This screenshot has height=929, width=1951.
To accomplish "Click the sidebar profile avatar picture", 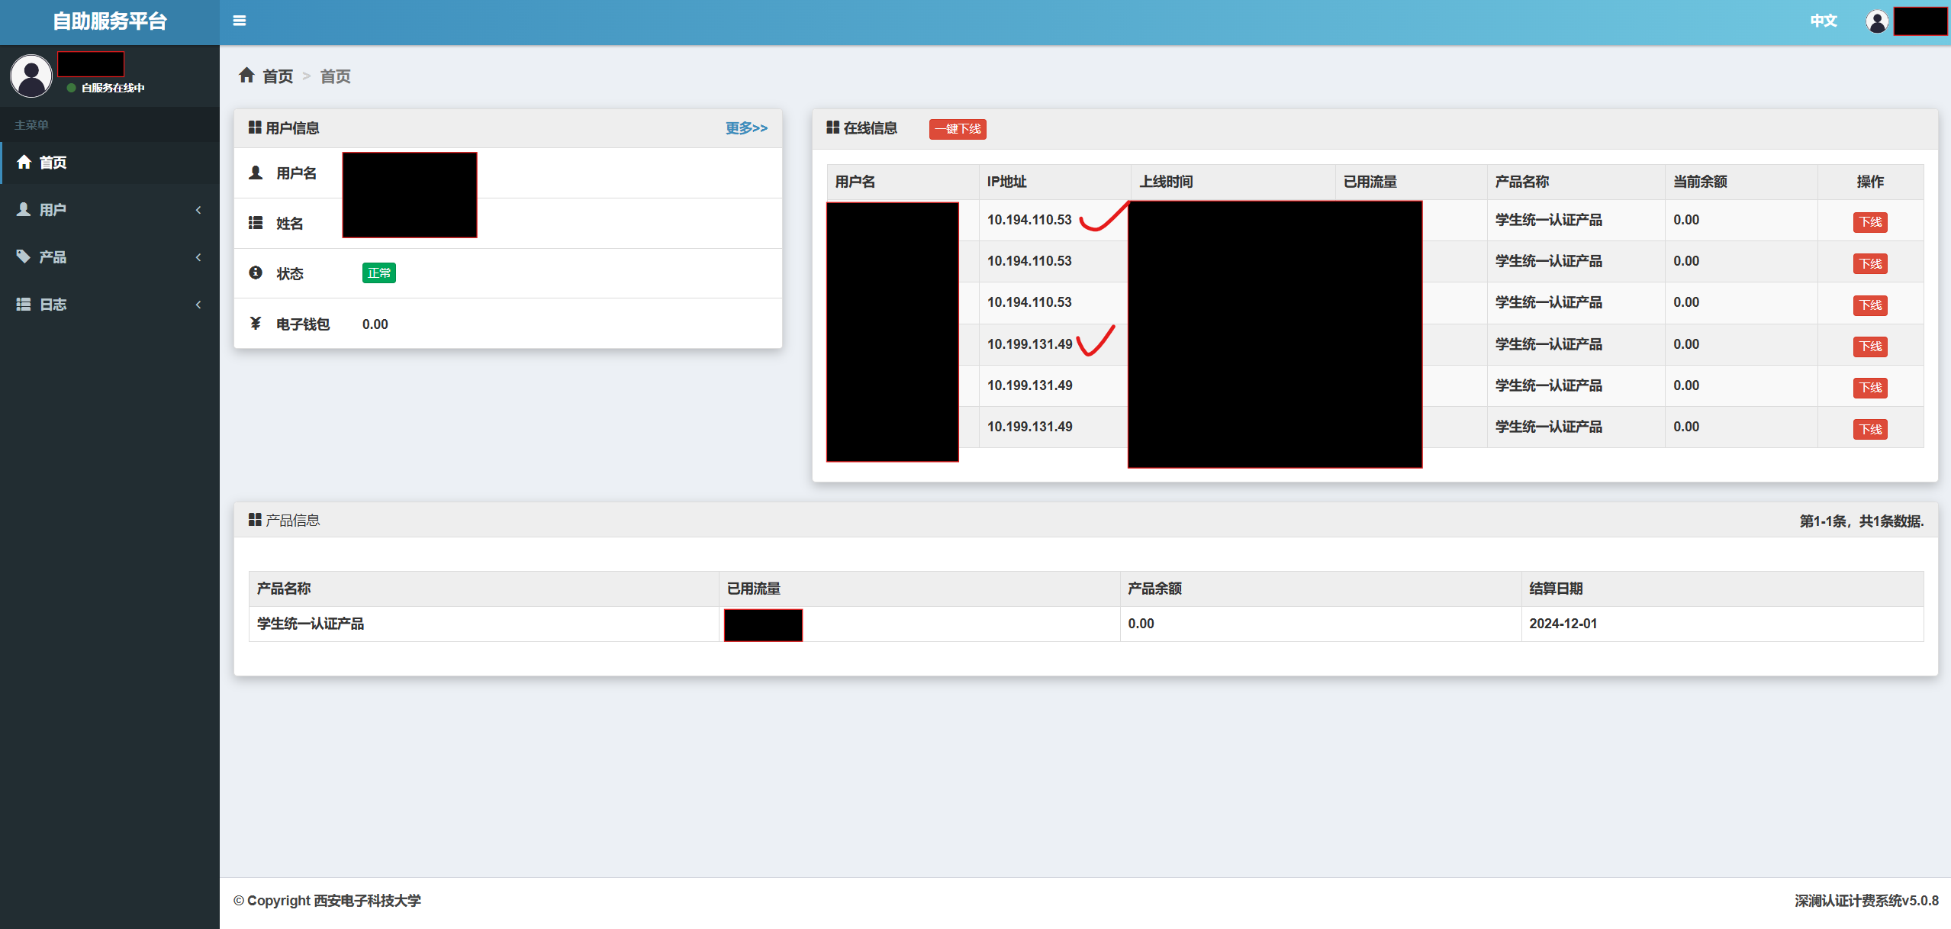I will click(x=31, y=76).
